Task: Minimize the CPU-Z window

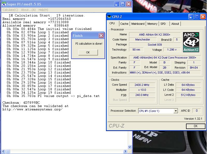Action: pyautogui.click(x=191, y=17)
